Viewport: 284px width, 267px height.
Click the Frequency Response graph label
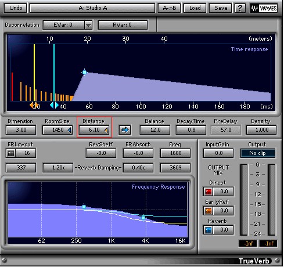(159, 187)
